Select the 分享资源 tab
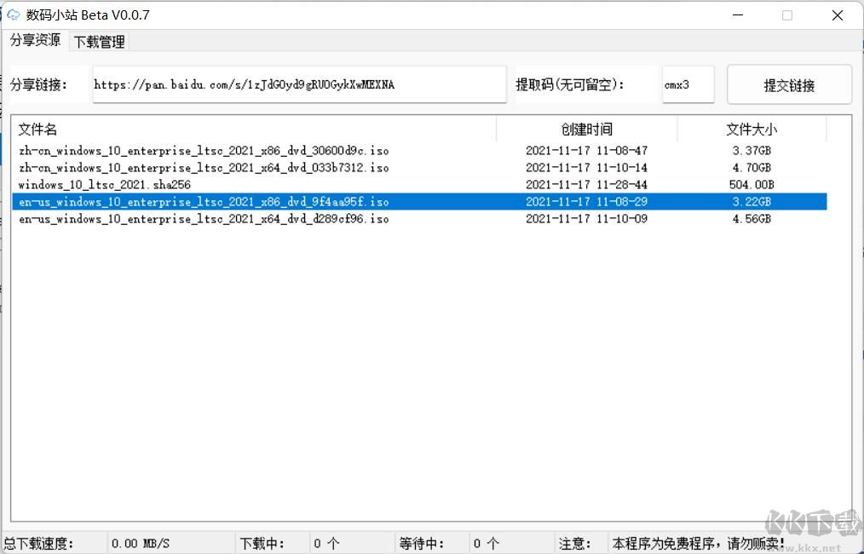Viewport: 864px width, 554px height. 34,41
